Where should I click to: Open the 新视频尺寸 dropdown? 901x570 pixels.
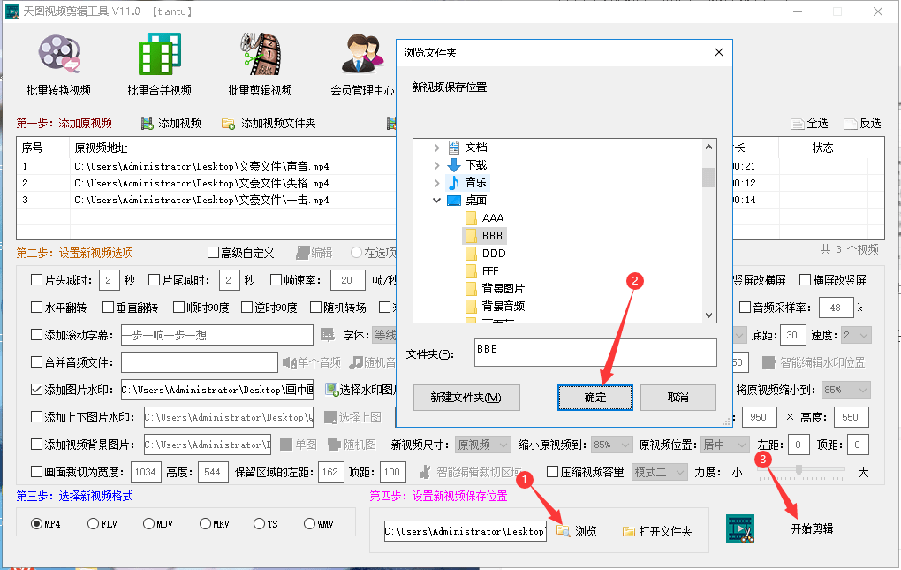tap(482, 445)
